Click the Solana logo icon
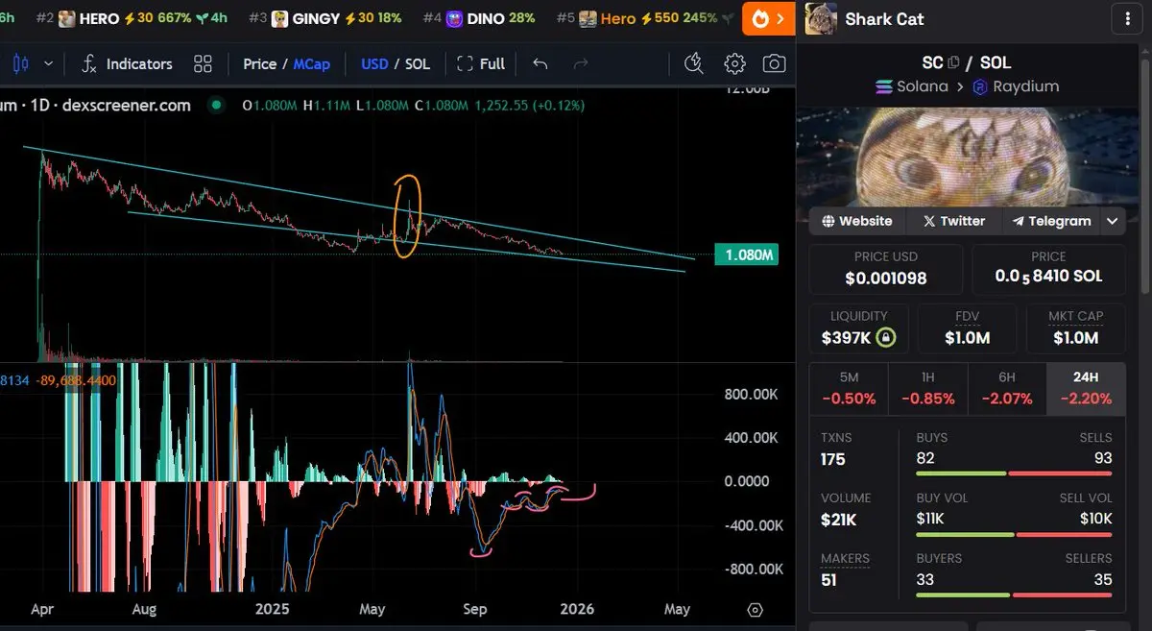Screen dimensions: 1152x631 click(884, 86)
